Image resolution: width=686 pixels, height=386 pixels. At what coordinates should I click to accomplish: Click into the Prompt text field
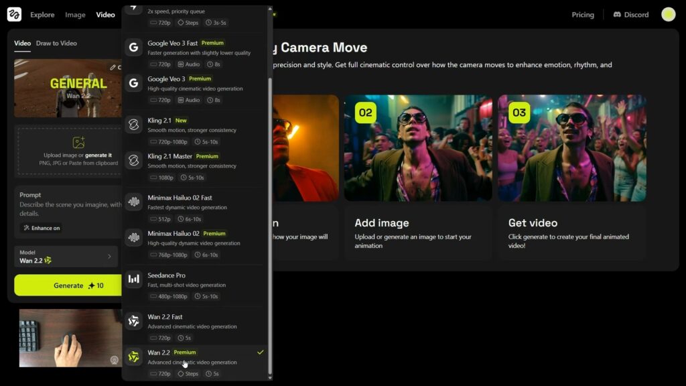tap(70, 209)
